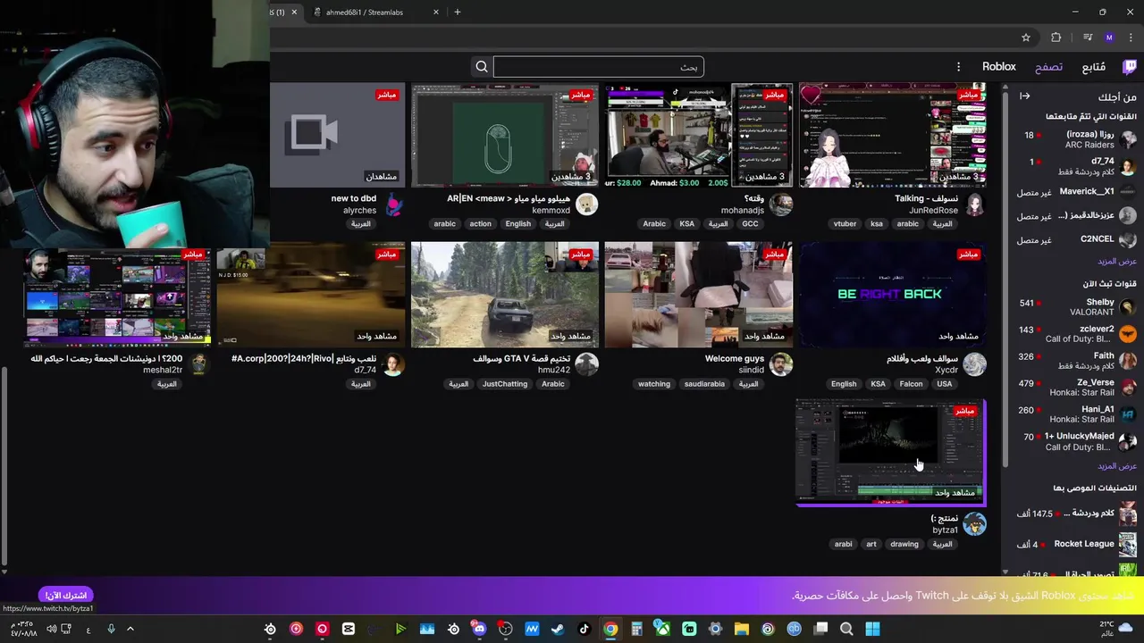Open the BE RIGHT BACK stream thumbnail
Image resolution: width=1144 pixels, height=643 pixels.
[891, 295]
